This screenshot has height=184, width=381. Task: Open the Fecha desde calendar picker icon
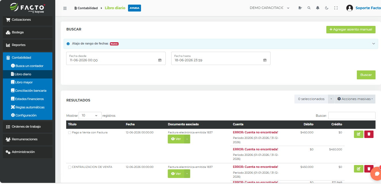click(160, 60)
